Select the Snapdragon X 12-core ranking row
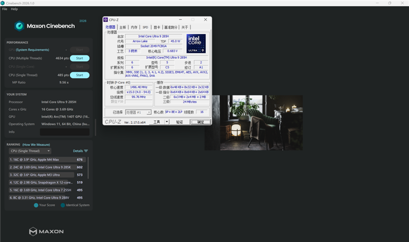The image size is (409, 242). (x=47, y=182)
